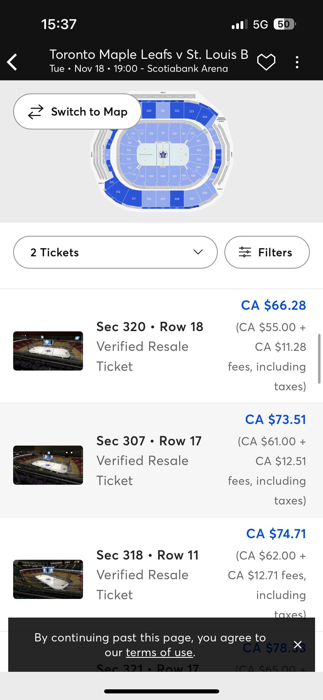The width and height of the screenshot is (323, 700).
Task: Open the terms of use link
Action: [x=159, y=652]
